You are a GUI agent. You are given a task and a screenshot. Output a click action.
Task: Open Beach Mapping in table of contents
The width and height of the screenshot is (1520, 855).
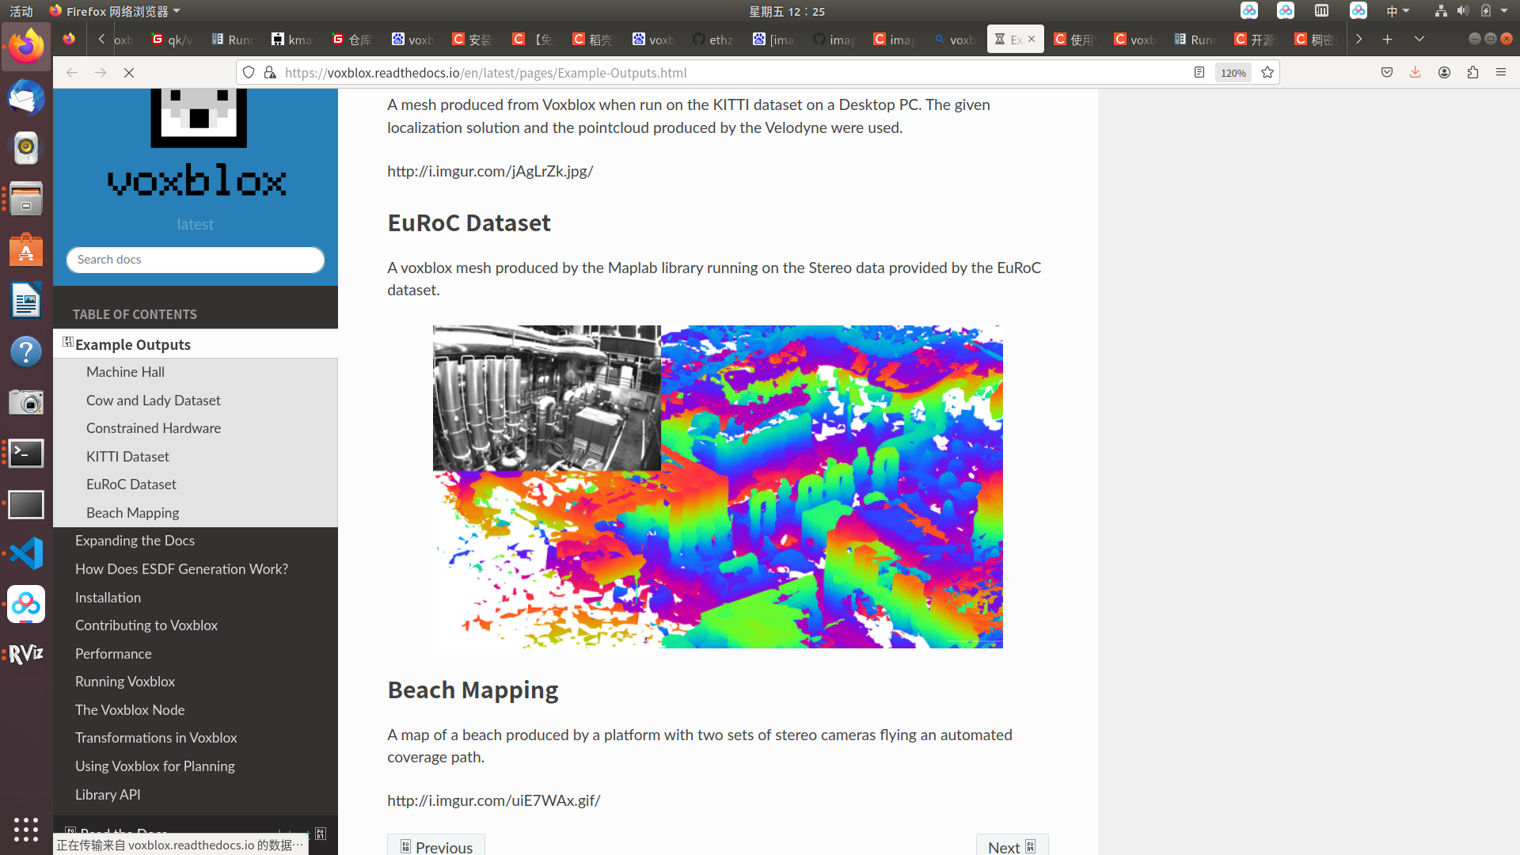pos(132,512)
